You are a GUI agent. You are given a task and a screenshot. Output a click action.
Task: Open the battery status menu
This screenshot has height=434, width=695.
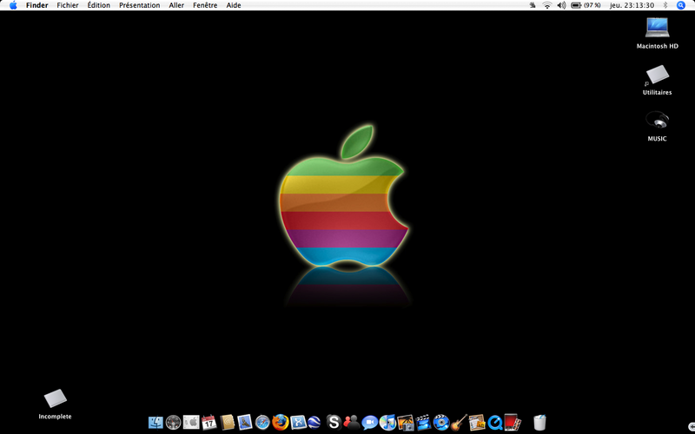pos(586,5)
